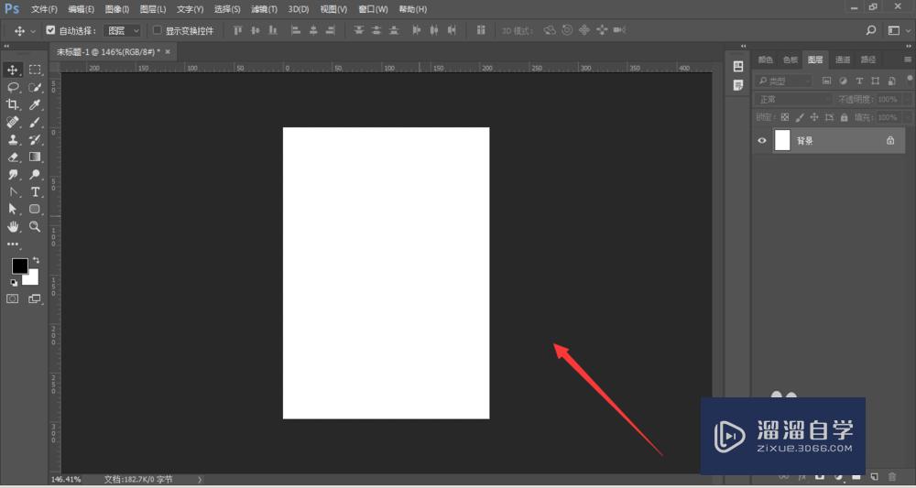Select the Rectangular Marquee tool
The width and height of the screenshot is (916, 488).
[35, 70]
